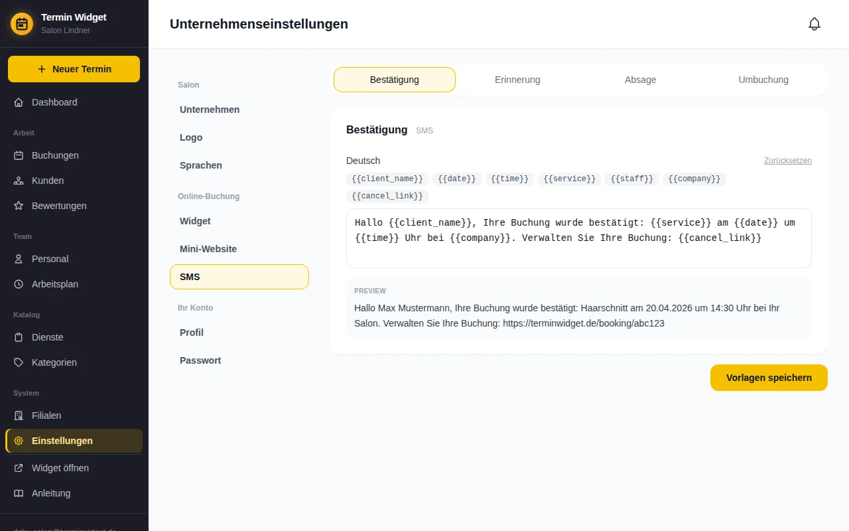Insert the {{time}} placeholder chip
The height and width of the screenshot is (531, 849).
[x=509, y=179]
